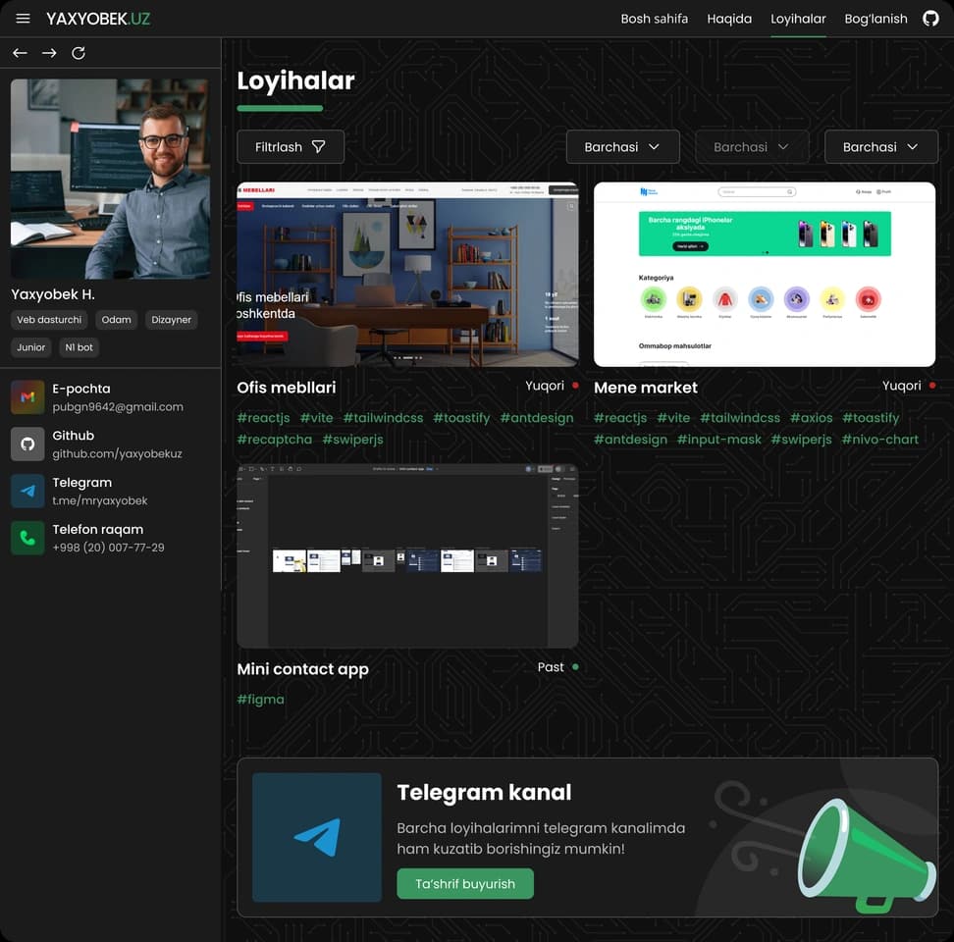Click the Github contact icon in sidebar
Image resolution: width=954 pixels, height=942 pixels.
[27, 444]
